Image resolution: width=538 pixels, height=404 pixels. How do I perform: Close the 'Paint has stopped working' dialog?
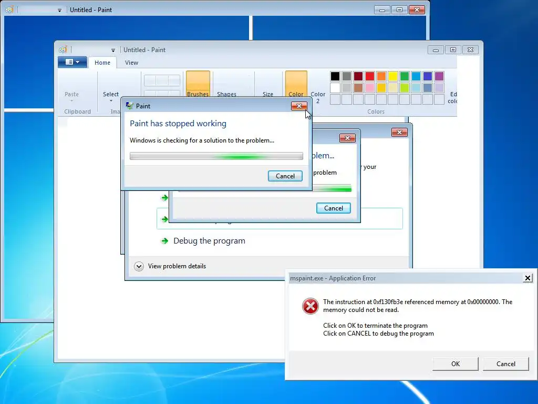click(299, 106)
